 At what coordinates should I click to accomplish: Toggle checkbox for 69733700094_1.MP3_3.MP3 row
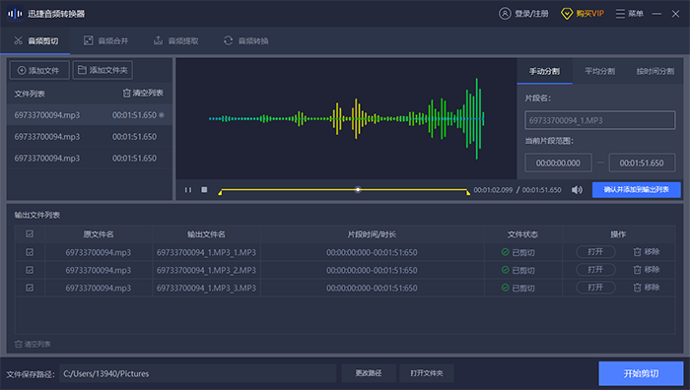[30, 288]
